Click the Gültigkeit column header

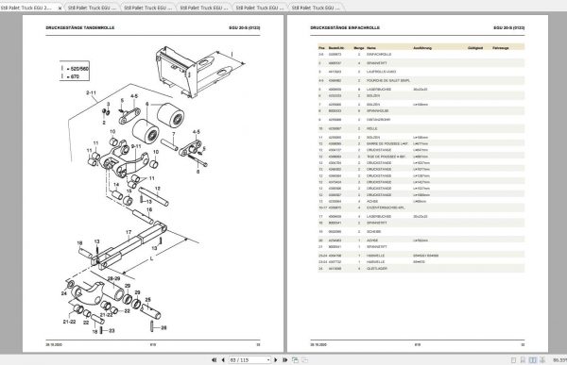tap(475, 48)
